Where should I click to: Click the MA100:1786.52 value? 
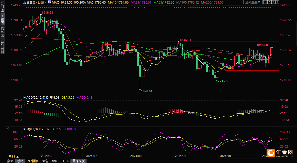tap(187, 3)
